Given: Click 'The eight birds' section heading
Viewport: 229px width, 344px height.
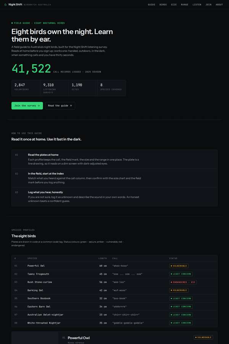Looking at the screenshot, I should coord(23,236).
